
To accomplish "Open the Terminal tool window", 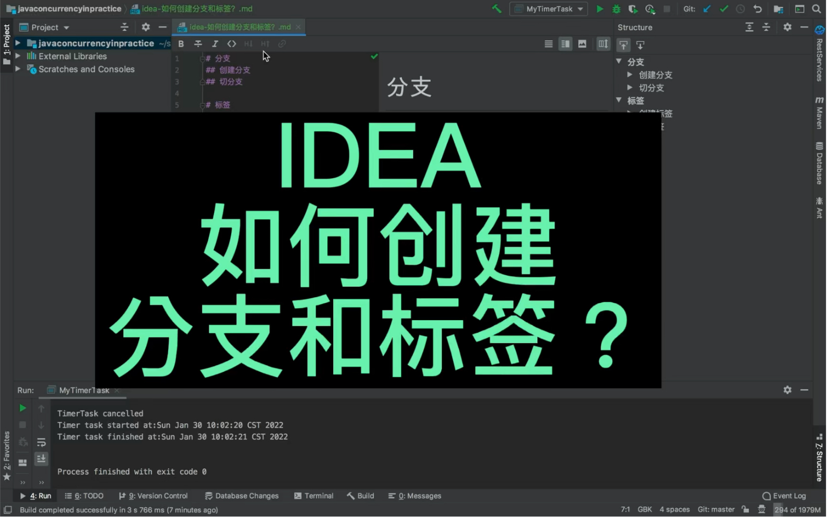I will [x=314, y=496].
